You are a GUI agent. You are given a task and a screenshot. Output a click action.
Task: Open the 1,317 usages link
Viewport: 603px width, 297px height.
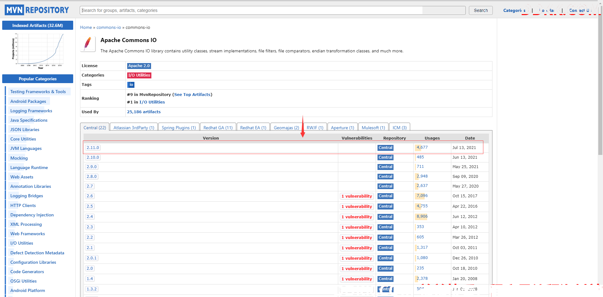pos(422,247)
